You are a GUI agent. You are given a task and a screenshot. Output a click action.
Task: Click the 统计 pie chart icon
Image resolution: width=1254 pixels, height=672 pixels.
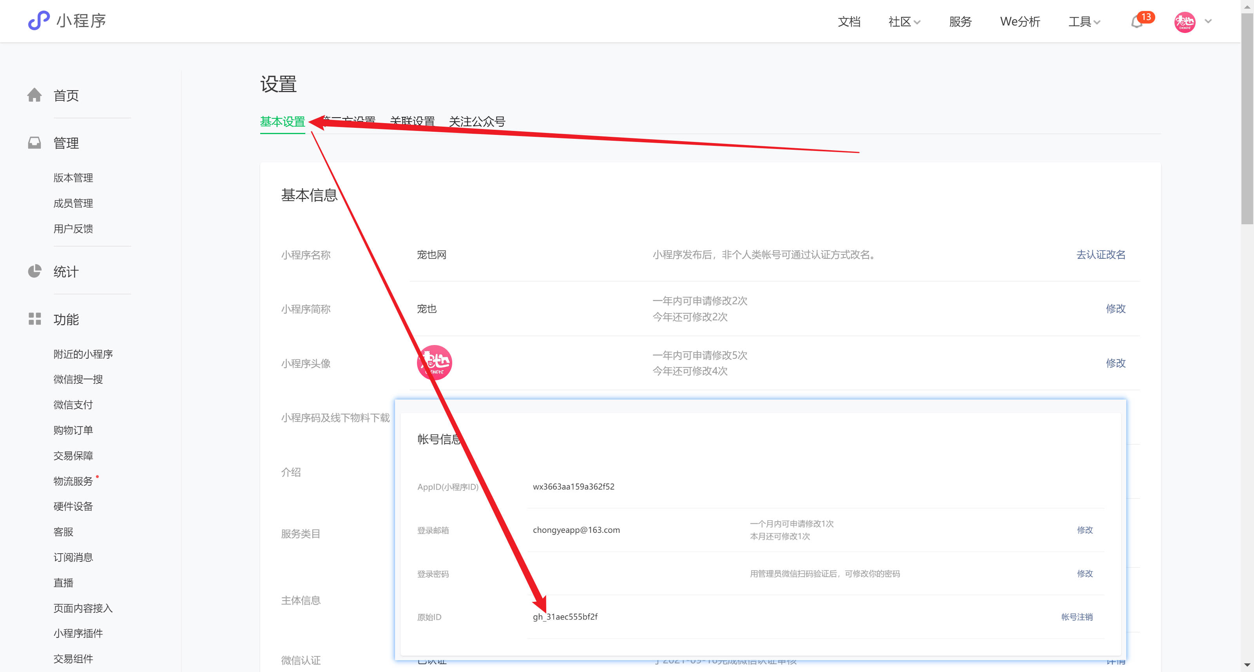click(34, 271)
